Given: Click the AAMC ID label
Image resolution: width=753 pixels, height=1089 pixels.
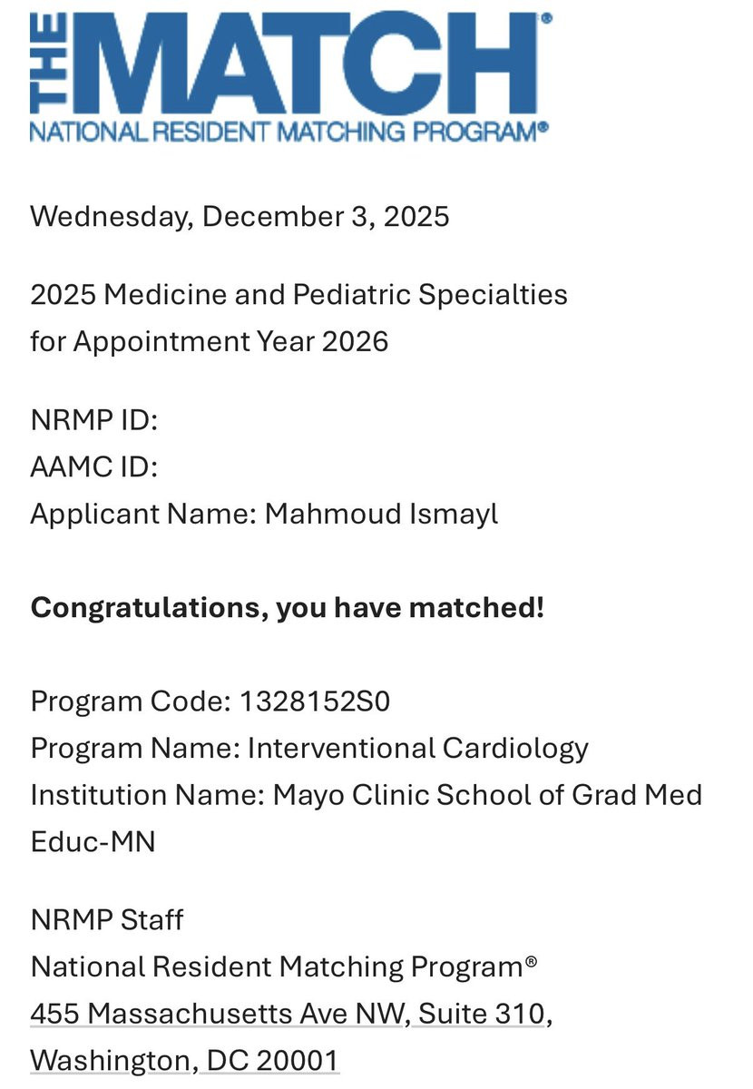Looking at the screenshot, I should (x=94, y=467).
